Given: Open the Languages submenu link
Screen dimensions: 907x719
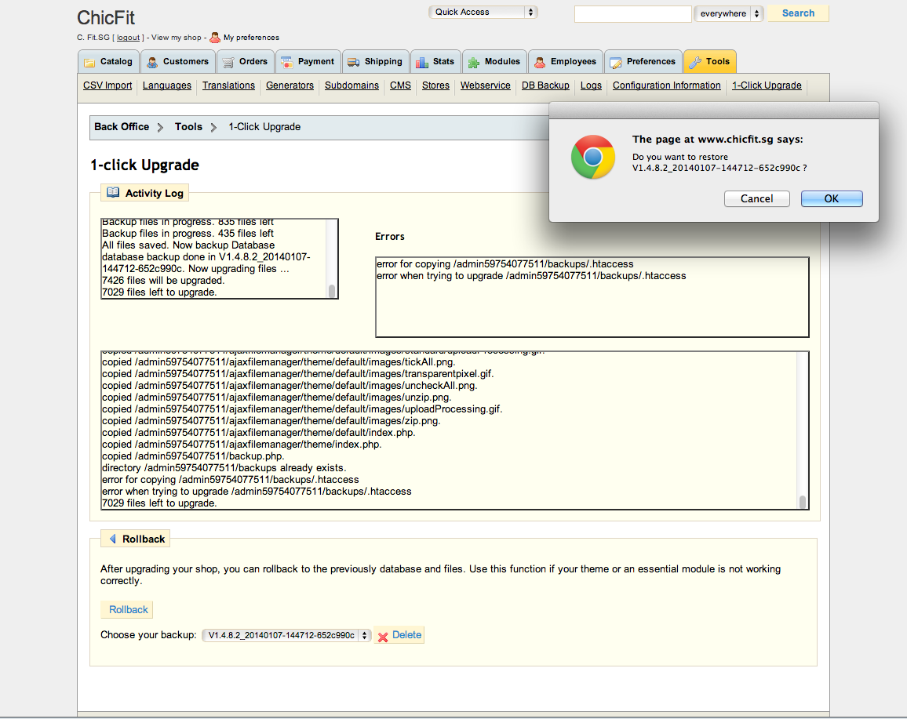Looking at the screenshot, I should [x=167, y=85].
